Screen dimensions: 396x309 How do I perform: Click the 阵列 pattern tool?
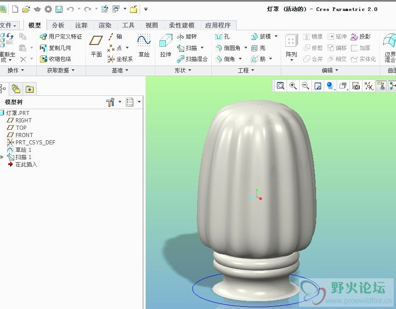point(291,47)
